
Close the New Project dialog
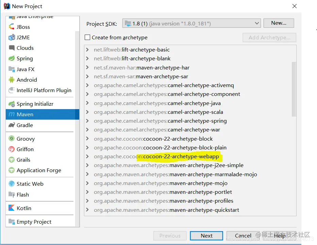(x=295, y=6)
